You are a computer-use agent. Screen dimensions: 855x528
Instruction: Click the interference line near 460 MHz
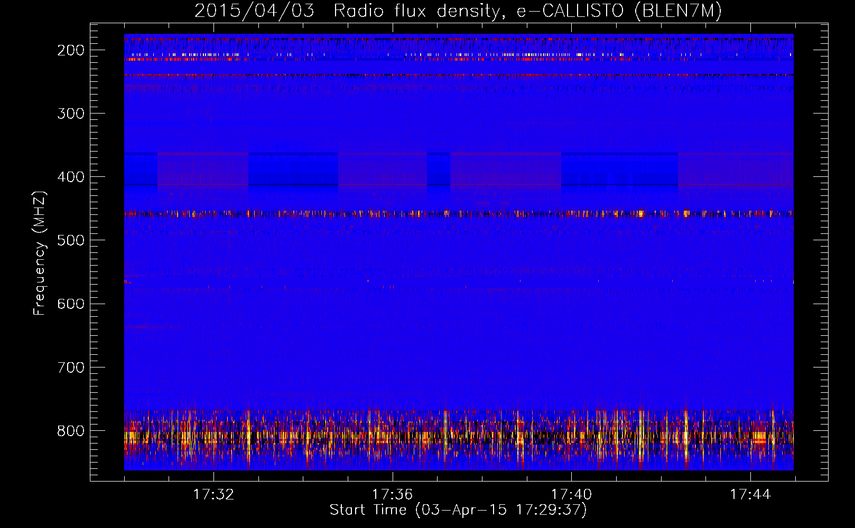tap(459, 214)
